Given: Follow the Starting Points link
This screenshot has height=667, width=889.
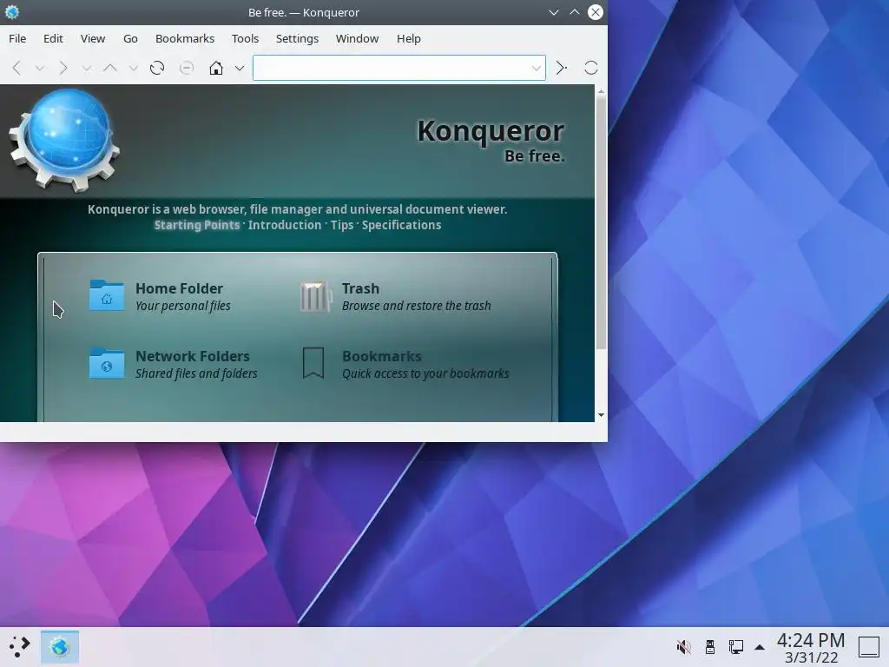Looking at the screenshot, I should tap(197, 225).
